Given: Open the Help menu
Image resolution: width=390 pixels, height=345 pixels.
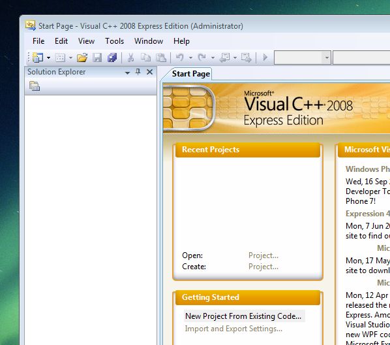Looking at the screenshot, I should pyautogui.click(x=181, y=41).
